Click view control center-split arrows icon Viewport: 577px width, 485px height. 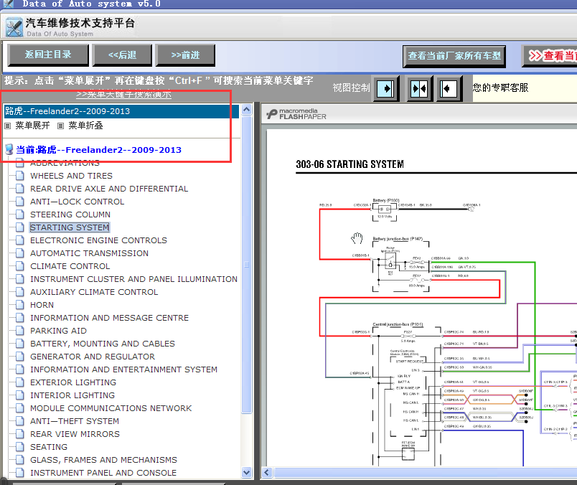[x=420, y=88]
